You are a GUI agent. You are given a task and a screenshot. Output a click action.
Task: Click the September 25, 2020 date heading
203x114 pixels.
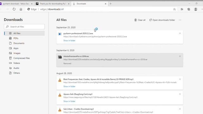click(x=66, y=28)
